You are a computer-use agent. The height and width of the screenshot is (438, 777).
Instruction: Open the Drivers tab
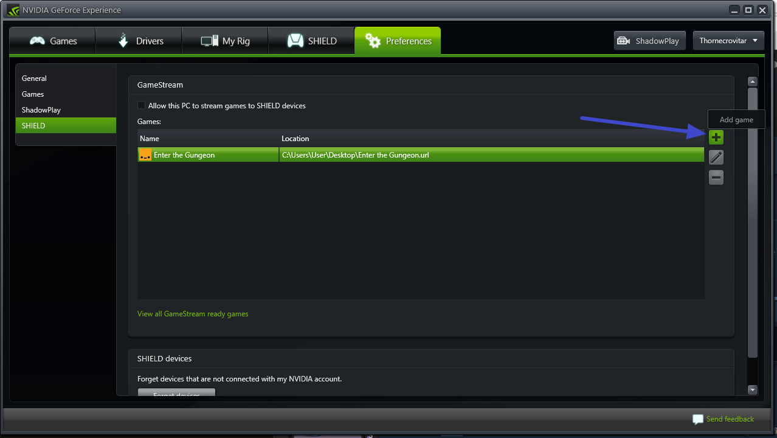[x=139, y=41]
